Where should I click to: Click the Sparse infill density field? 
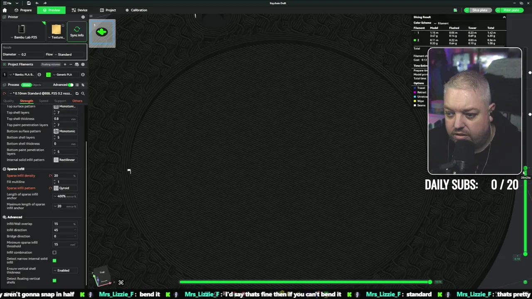coord(64,176)
